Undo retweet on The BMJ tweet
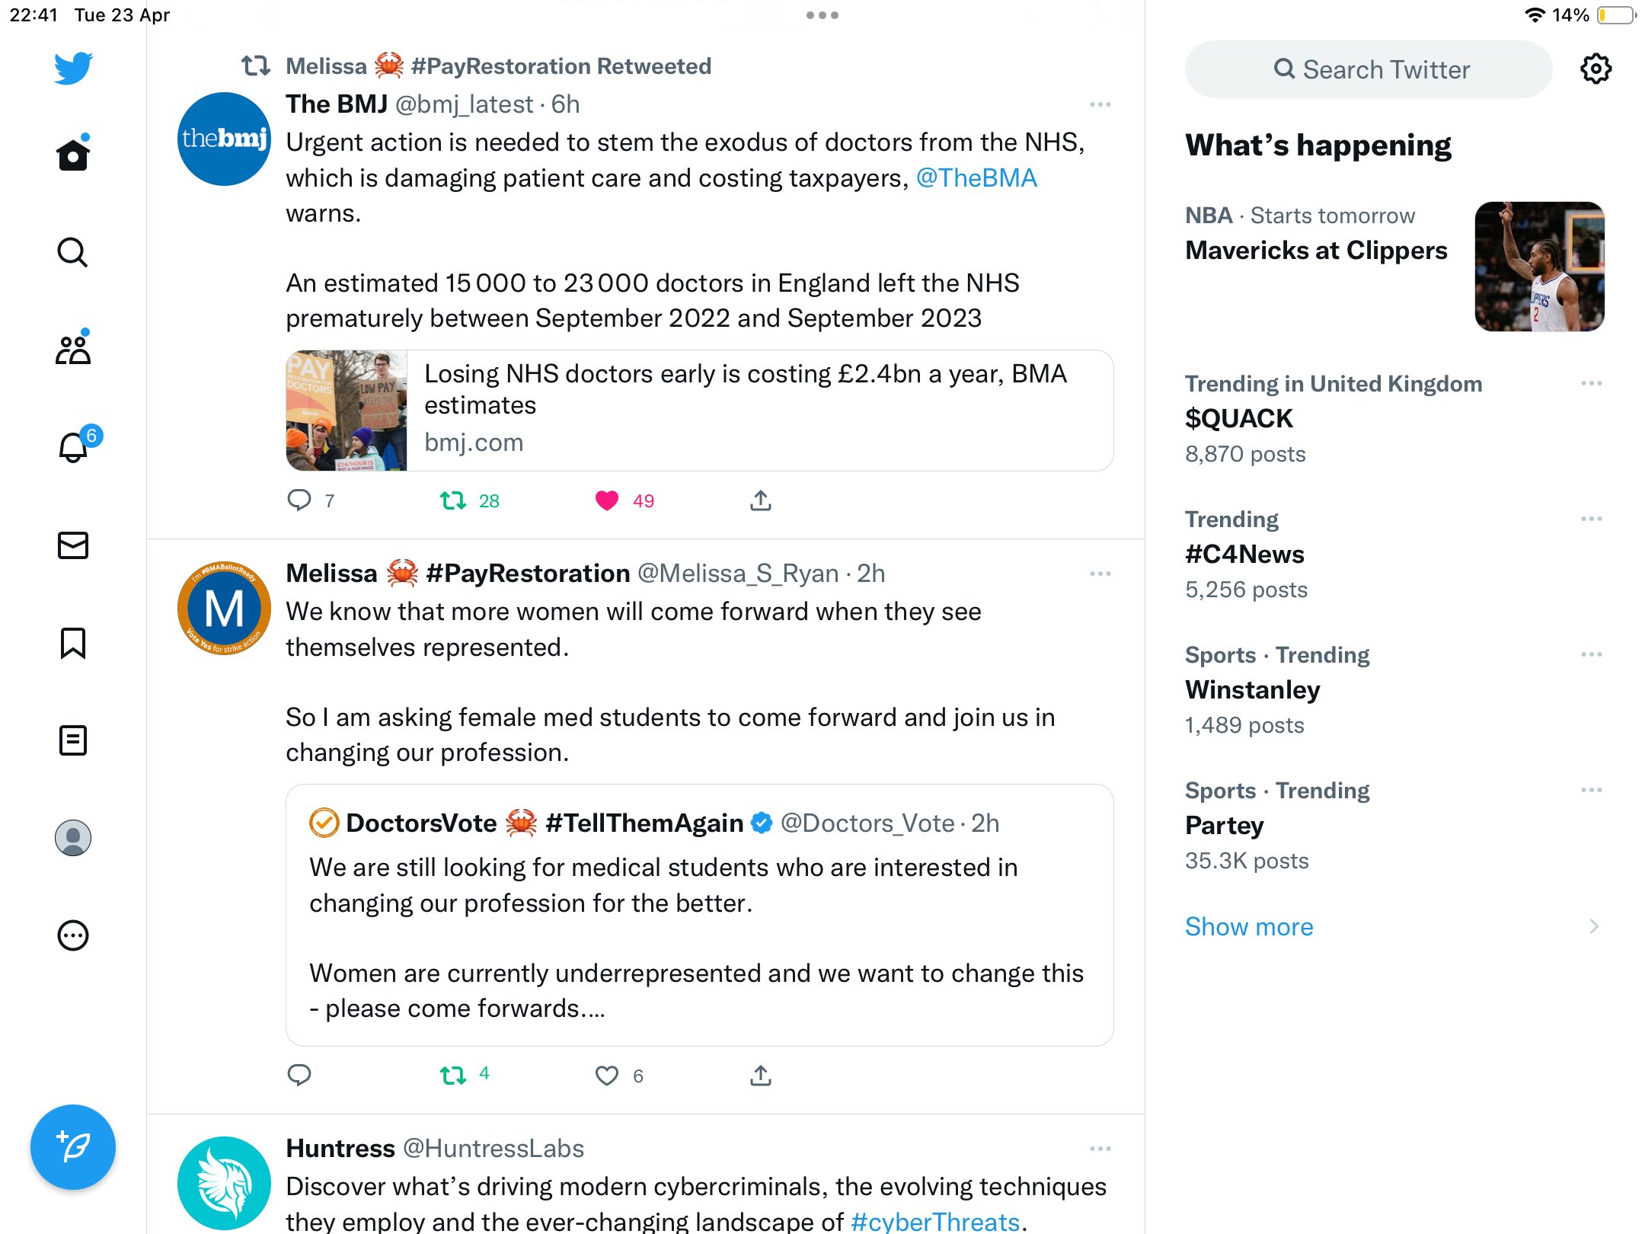This screenshot has width=1645, height=1234. coord(453,500)
